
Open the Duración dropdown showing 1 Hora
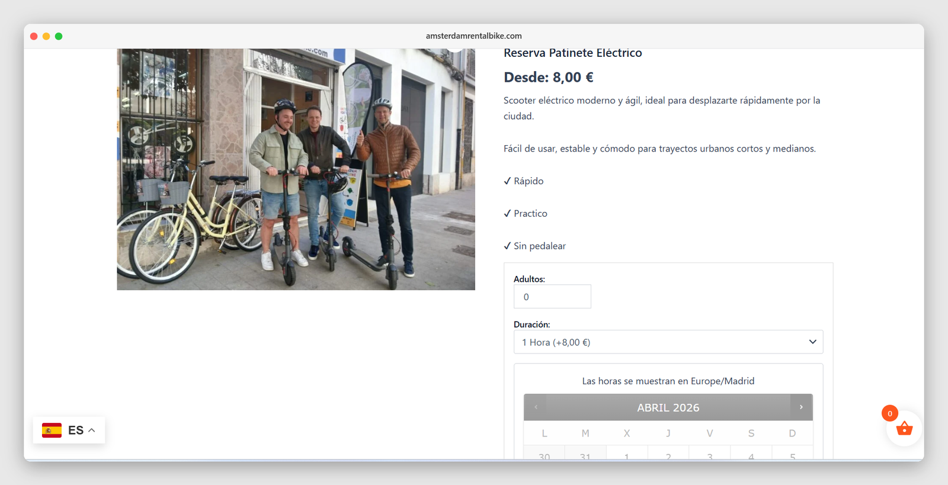[668, 342]
